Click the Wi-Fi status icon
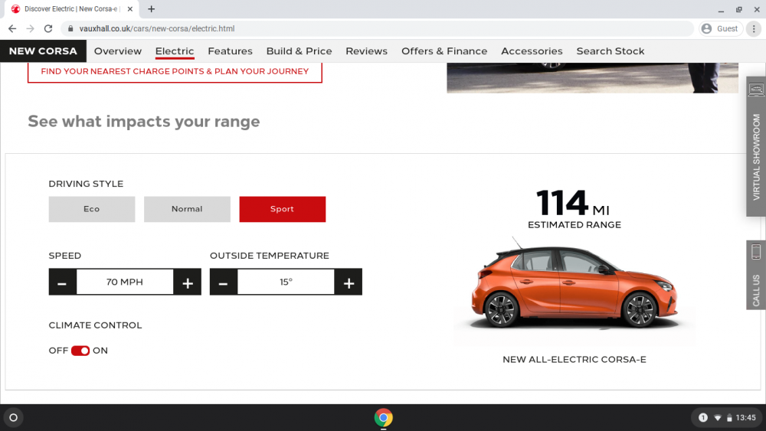Image resolution: width=766 pixels, height=431 pixels. [x=718, y=418]
